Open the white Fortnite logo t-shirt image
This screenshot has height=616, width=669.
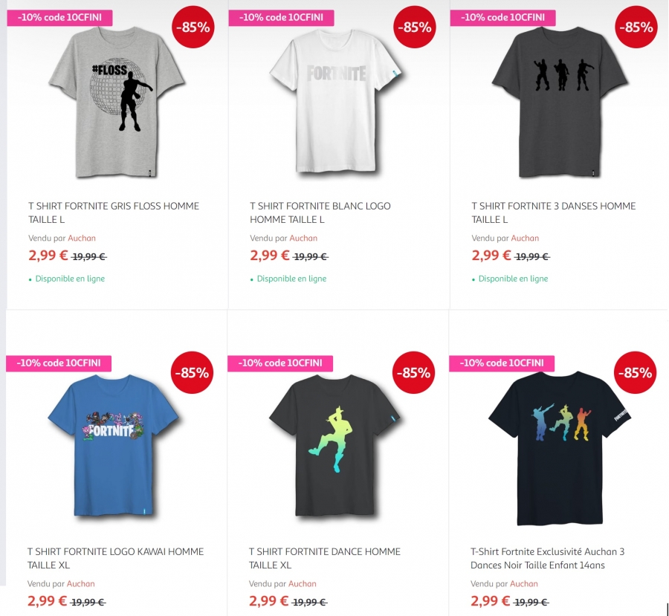coord(337,102)
